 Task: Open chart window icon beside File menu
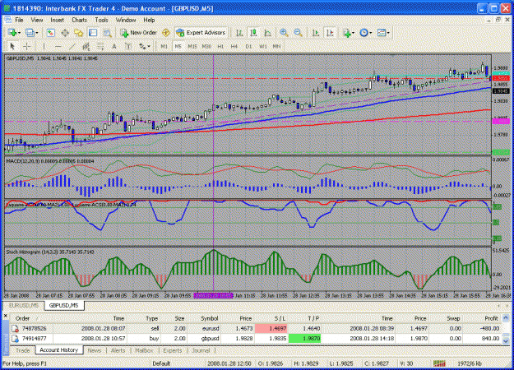pyautogui.click(x=8, y=20)
